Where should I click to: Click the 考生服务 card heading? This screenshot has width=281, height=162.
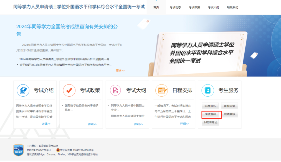[x=228, y=91]
